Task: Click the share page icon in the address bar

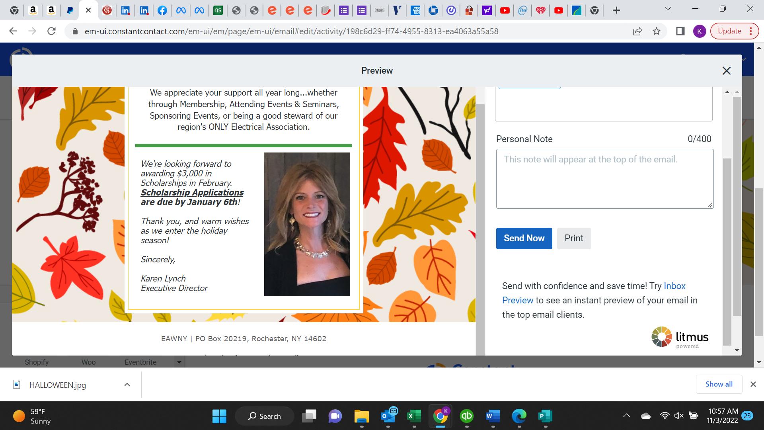Action: (x=637, y=31)
